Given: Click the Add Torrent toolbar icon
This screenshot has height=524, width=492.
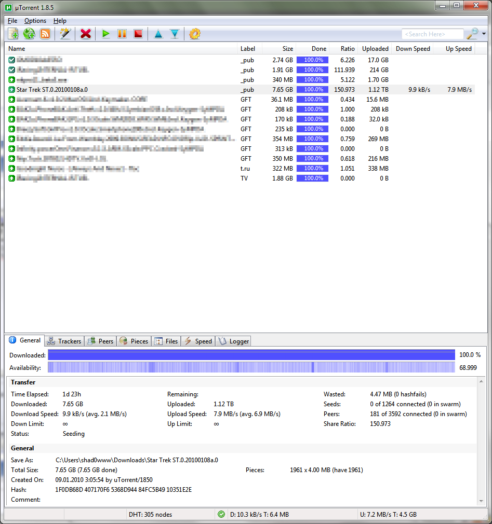Looking at the screenshot, I should [x=14, y=34].
